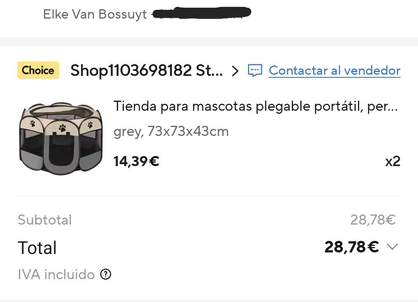Click the IVA incluido question mark icon
Viewport: 418px width, 302px height.
pyautogui.click(x=106, y=274)
